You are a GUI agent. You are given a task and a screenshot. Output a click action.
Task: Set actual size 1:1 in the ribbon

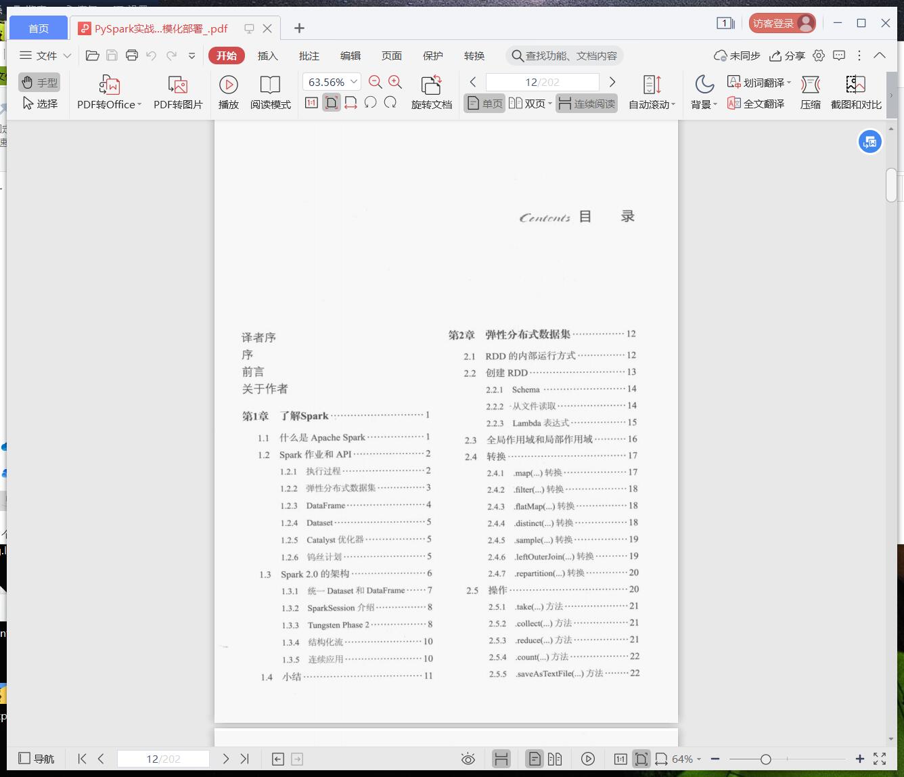[x=311, y=103]
